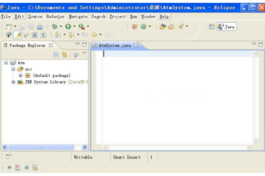Close the Package Explorer view
Viewport: 265px width, 176px height.
tap(51, 45)
